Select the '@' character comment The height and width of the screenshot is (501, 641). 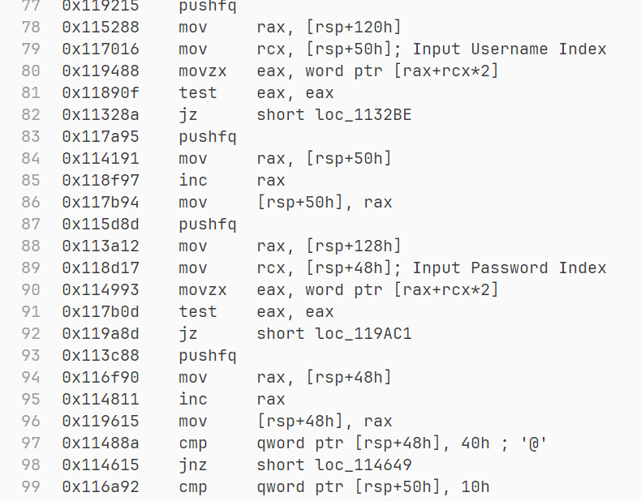point(534,443)
